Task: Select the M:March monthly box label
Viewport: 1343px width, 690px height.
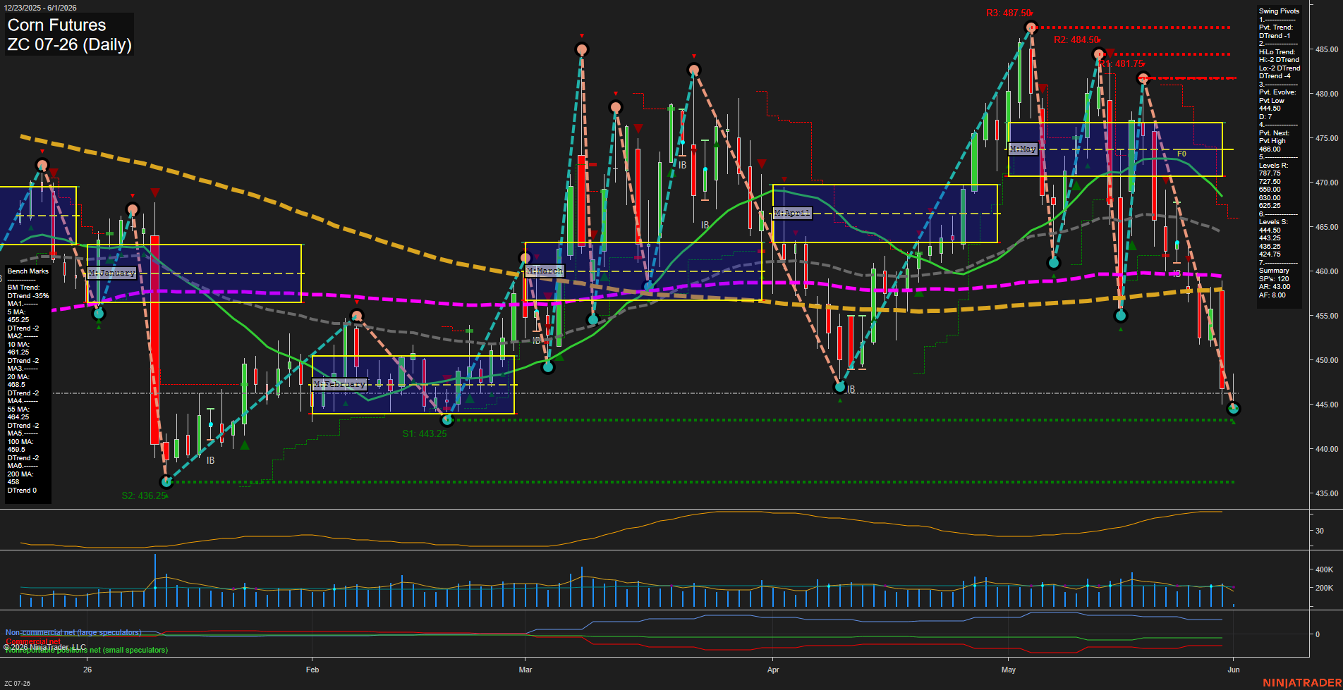Action: click(545, 271)
